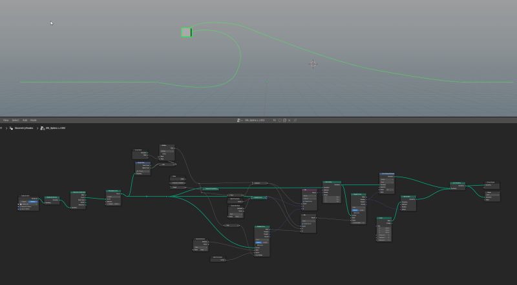Click the GeometryNodes breadcrumb entry
517x285 pixels.
tap(24, 128)
